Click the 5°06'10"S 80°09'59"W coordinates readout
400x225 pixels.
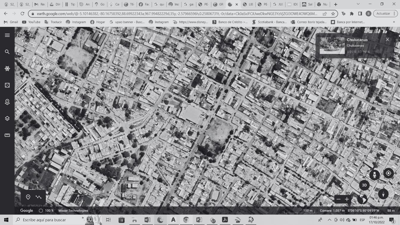point(363,211)
